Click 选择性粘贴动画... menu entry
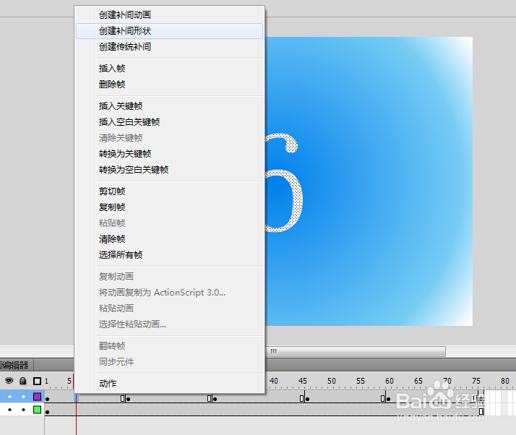The width and height of the screenshot is (516, 435). (170, 324)
